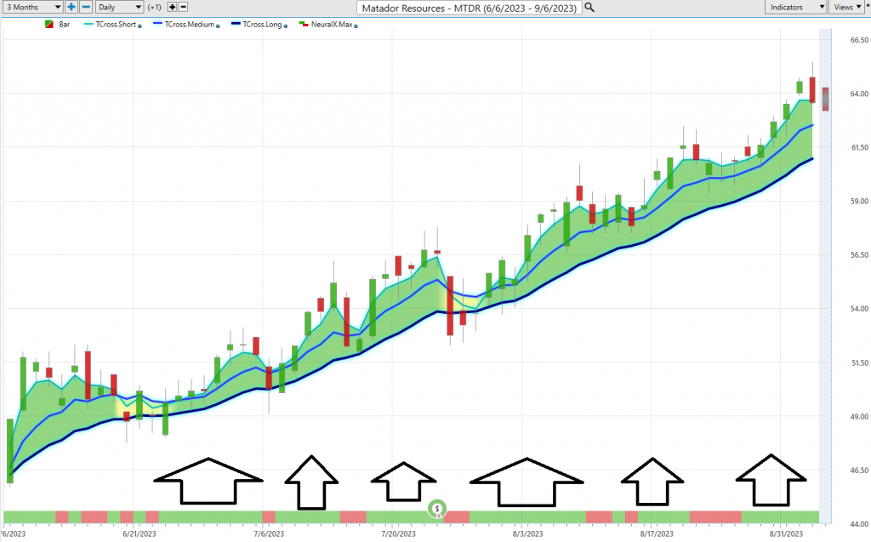Click the 8/3/2023 date axis label
The image size is (871, 542).
click(527, 533)
